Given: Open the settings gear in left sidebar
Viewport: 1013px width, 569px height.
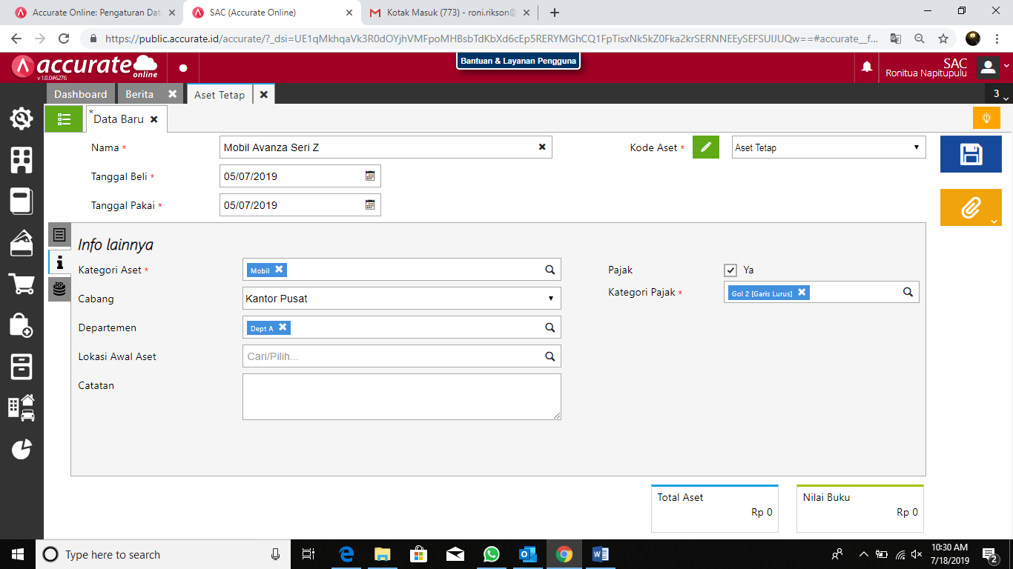Looking at the screenshot, I should pos(22,119).
